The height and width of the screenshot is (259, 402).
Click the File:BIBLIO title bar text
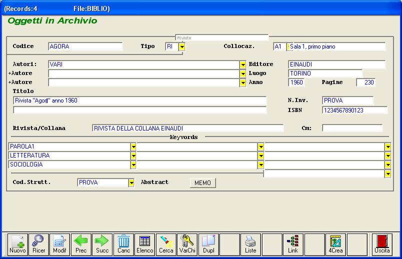91,8
